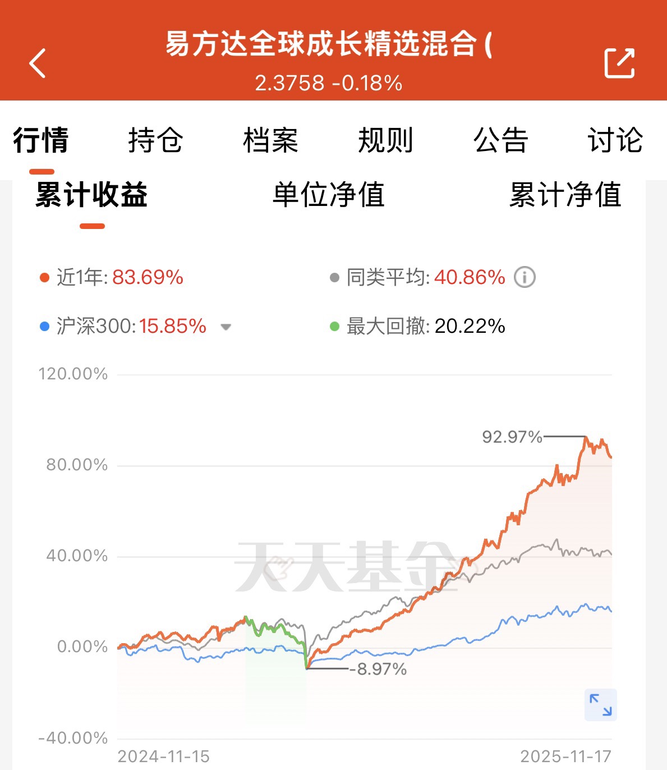The image size is (667, 770).
Task: Switch to the 档案 tab
Action: click(270, 140)
